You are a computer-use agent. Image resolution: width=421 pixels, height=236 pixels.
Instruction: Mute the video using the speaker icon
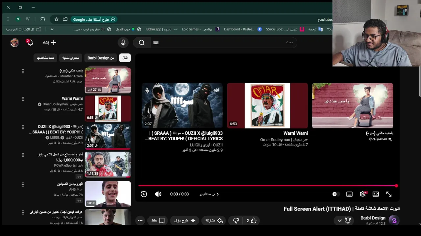[x=158, y=194]
